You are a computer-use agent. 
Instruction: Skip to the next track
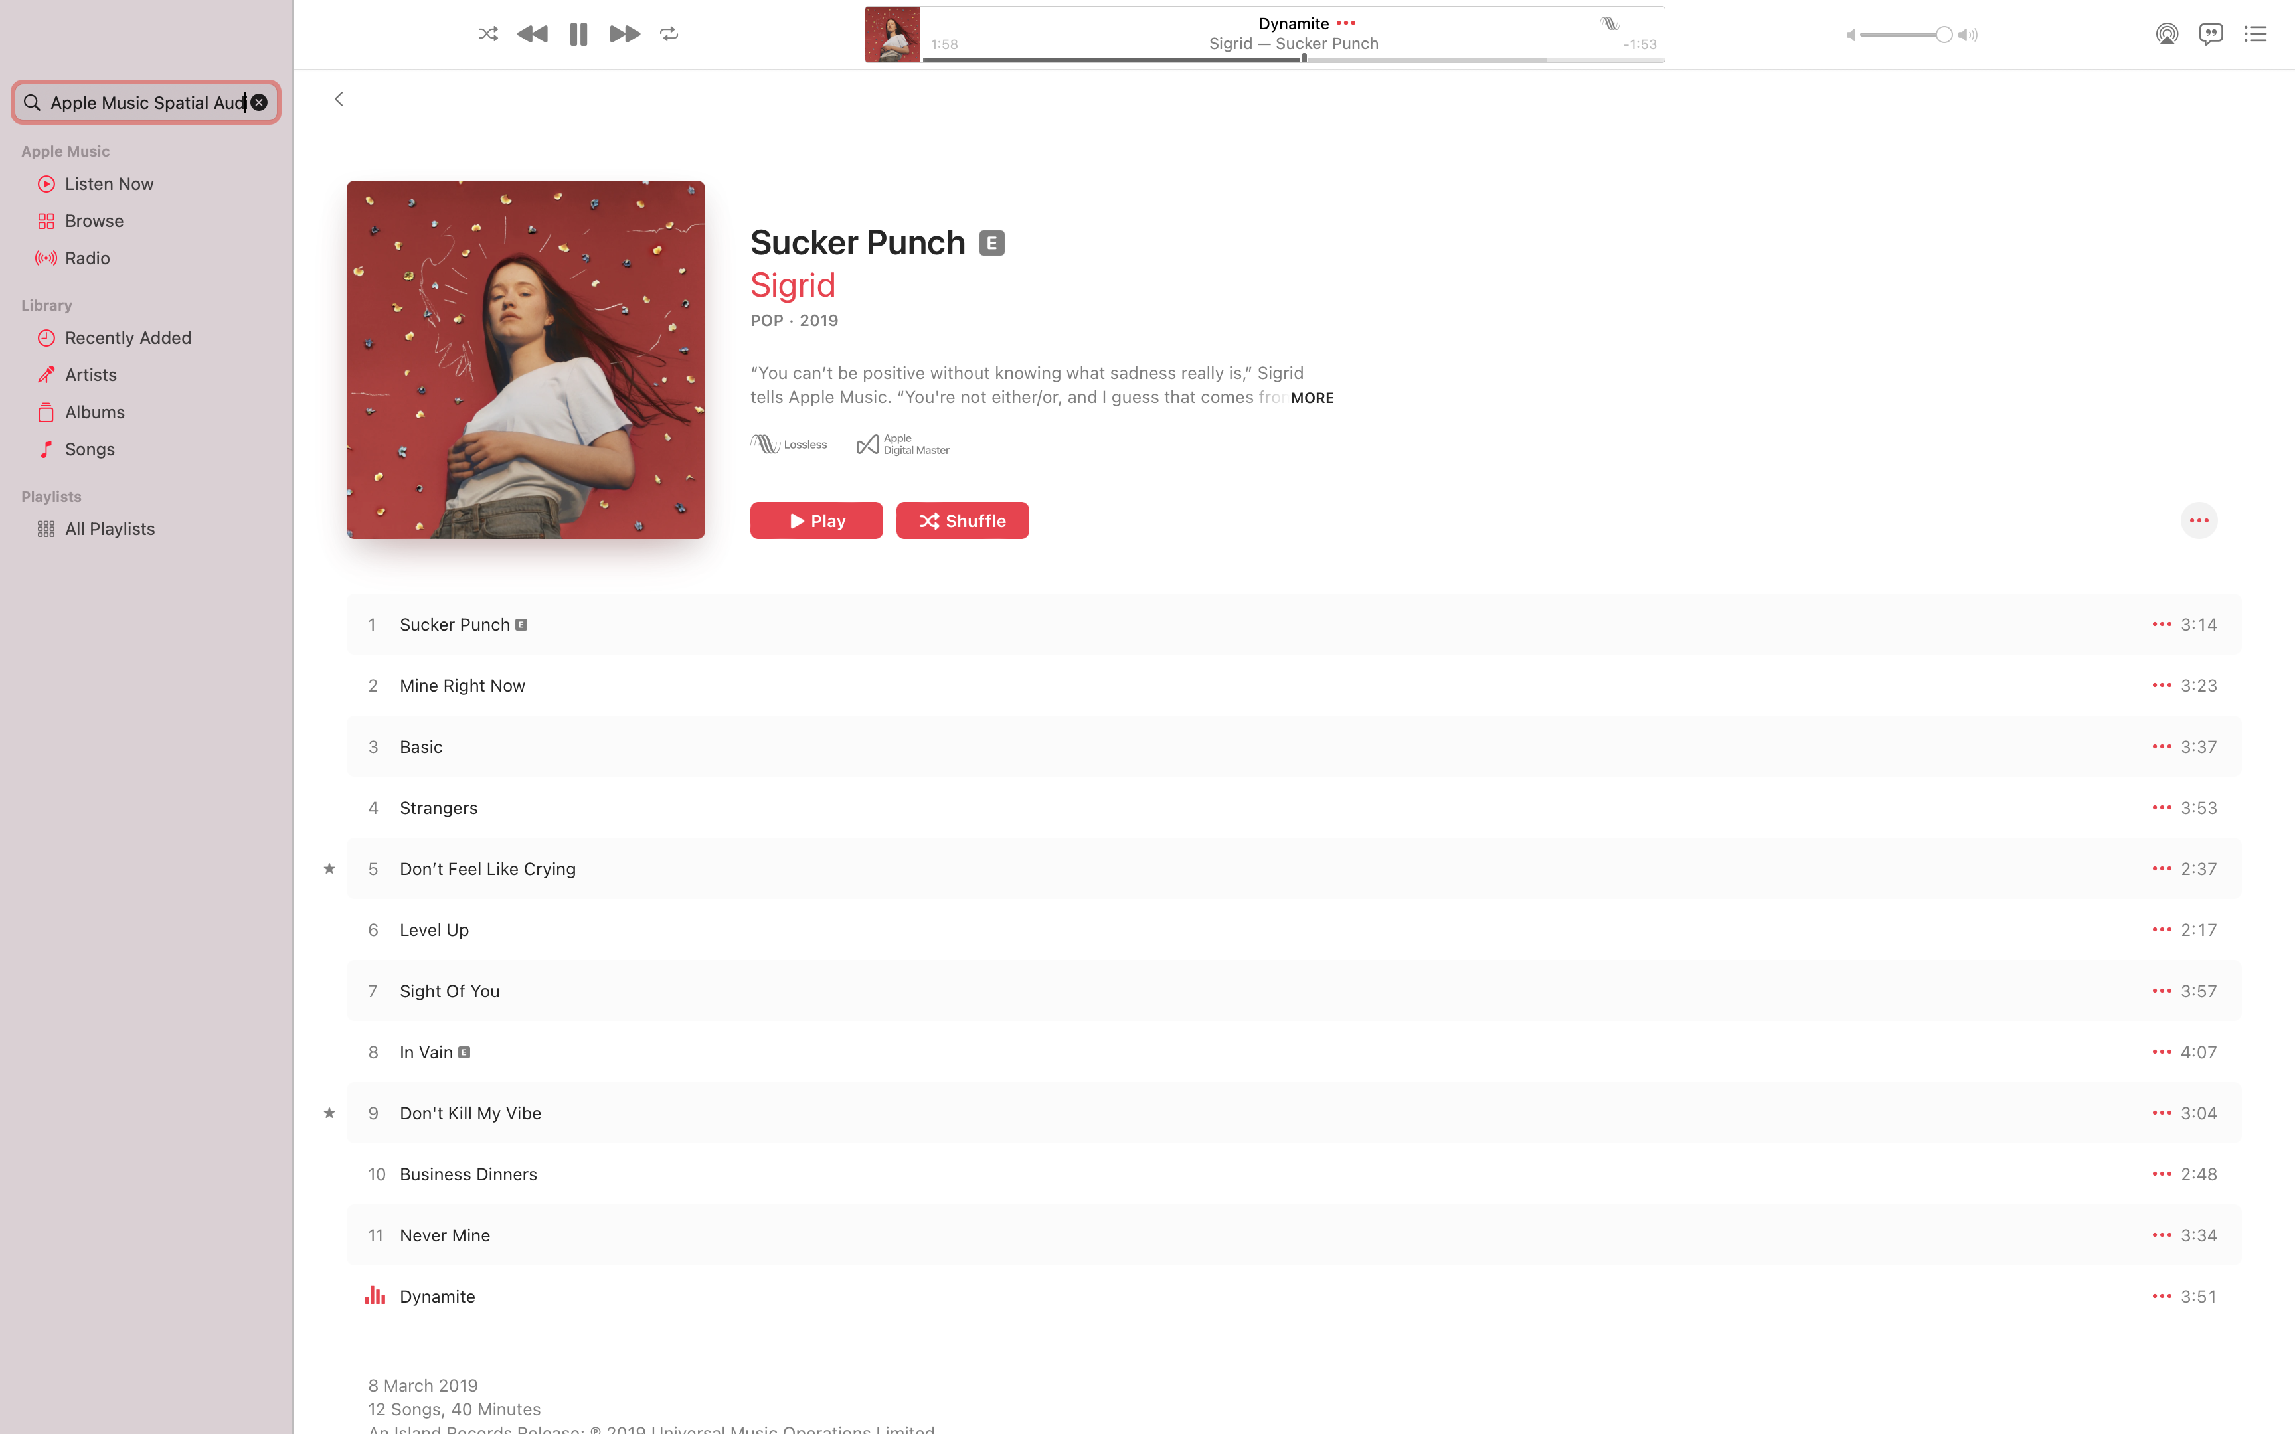tap(624, 34)
